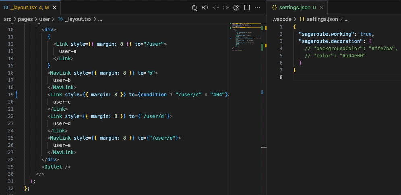This screenshot has width=401, height=195.
Task: Open the pages breadcrumb segment
Action: click(x=25, y=19)
